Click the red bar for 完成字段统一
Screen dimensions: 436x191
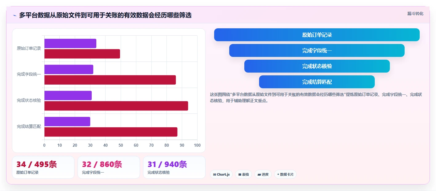110,80
